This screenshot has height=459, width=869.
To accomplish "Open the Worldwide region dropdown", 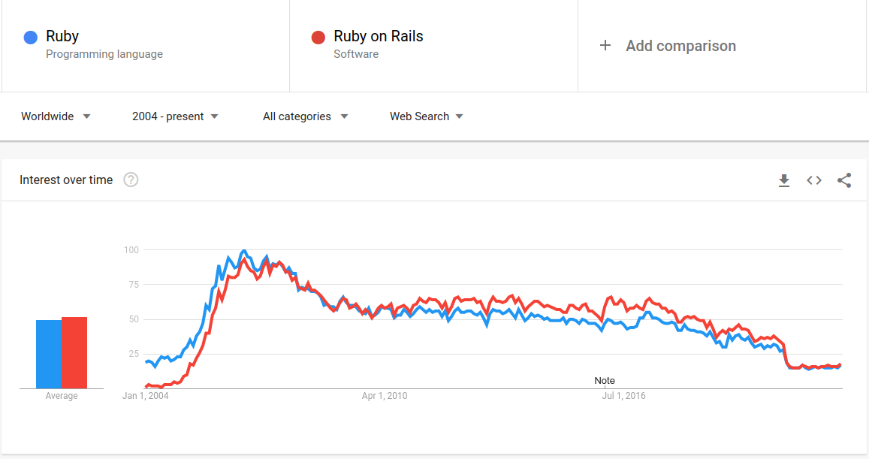I will 56,116.
